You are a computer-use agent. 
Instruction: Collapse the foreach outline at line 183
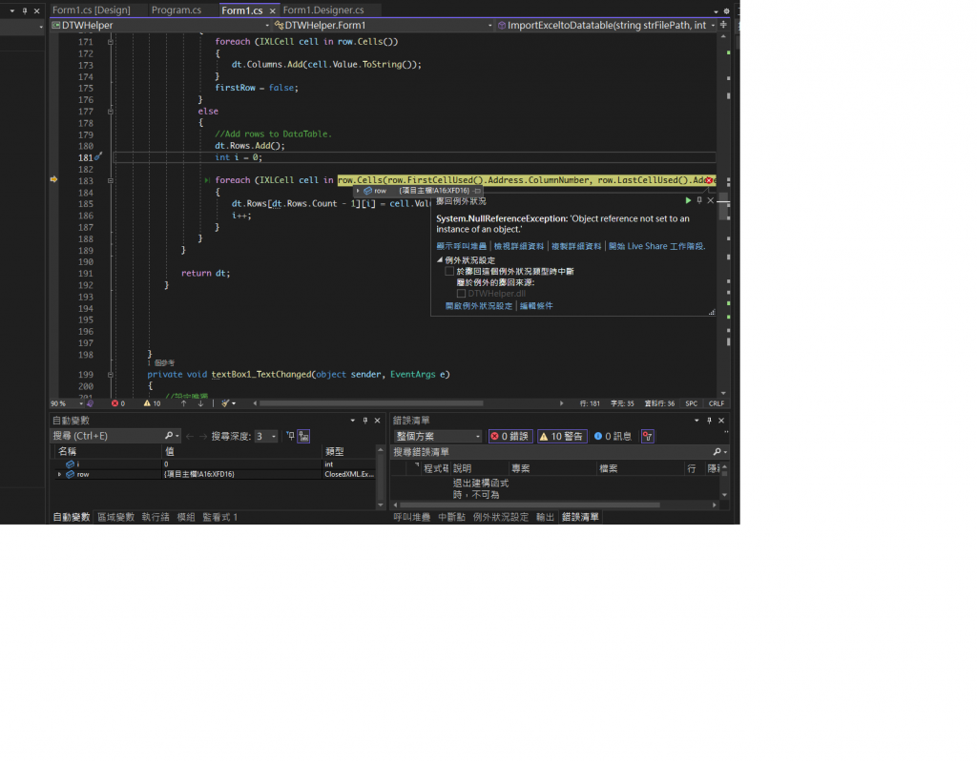[111, 180]
